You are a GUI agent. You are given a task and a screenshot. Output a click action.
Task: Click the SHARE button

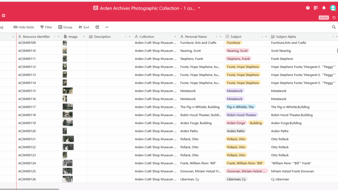pos(323,18)
